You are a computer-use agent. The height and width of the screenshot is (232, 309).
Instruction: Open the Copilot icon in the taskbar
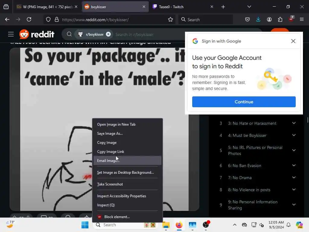[x=299, y=225]
